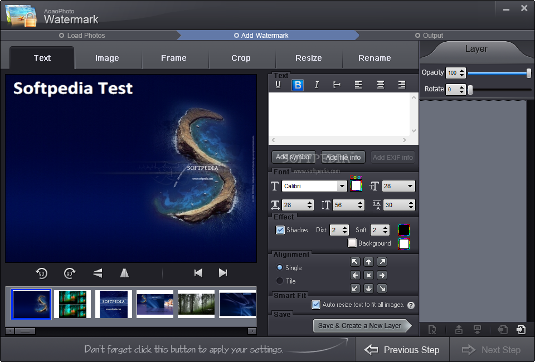The height and width of the screenshot is (362, 535).
Task: Align watermark to bottom center
Action: point(368,288)
